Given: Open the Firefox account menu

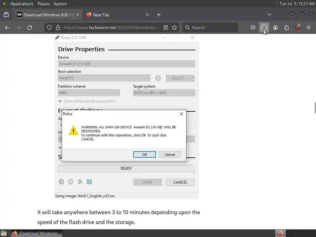Looking at the screenshot, I should pyautogui.click(x=275, y=27).
